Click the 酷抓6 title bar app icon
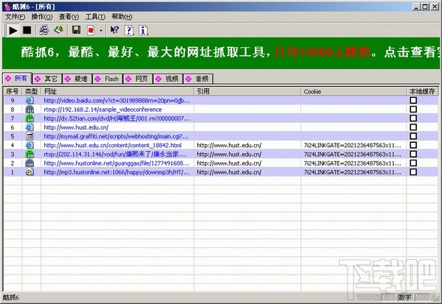Screen dimensions: 442x304 tap(7, 6)
